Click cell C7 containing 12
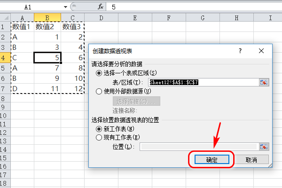The height and width of the screenshot is (188, 282). 73,89
